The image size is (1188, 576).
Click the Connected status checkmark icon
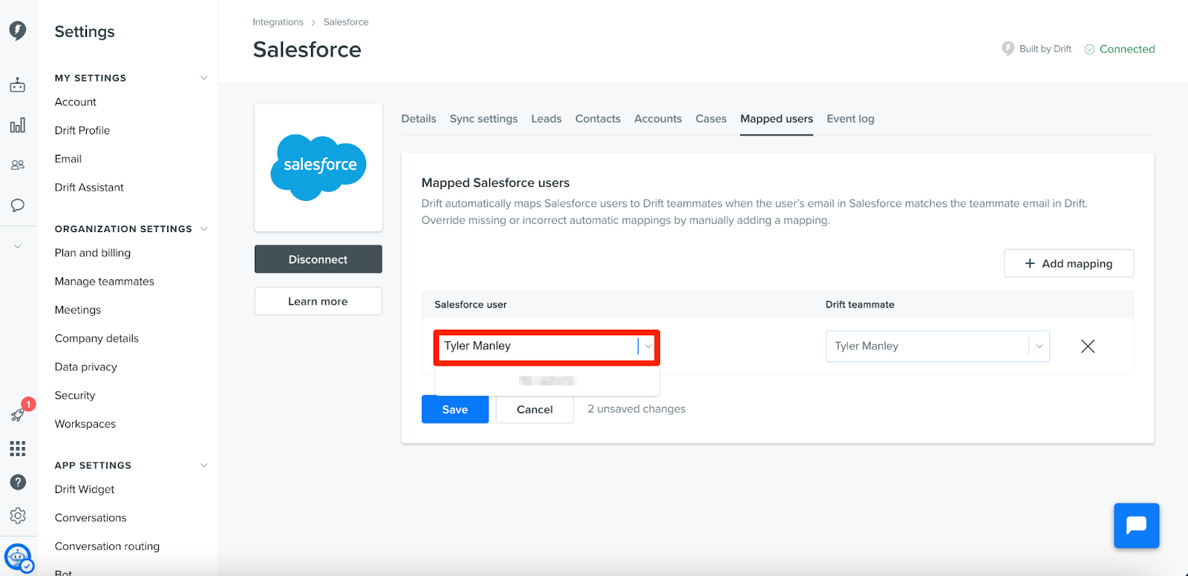coord(1089,50)
